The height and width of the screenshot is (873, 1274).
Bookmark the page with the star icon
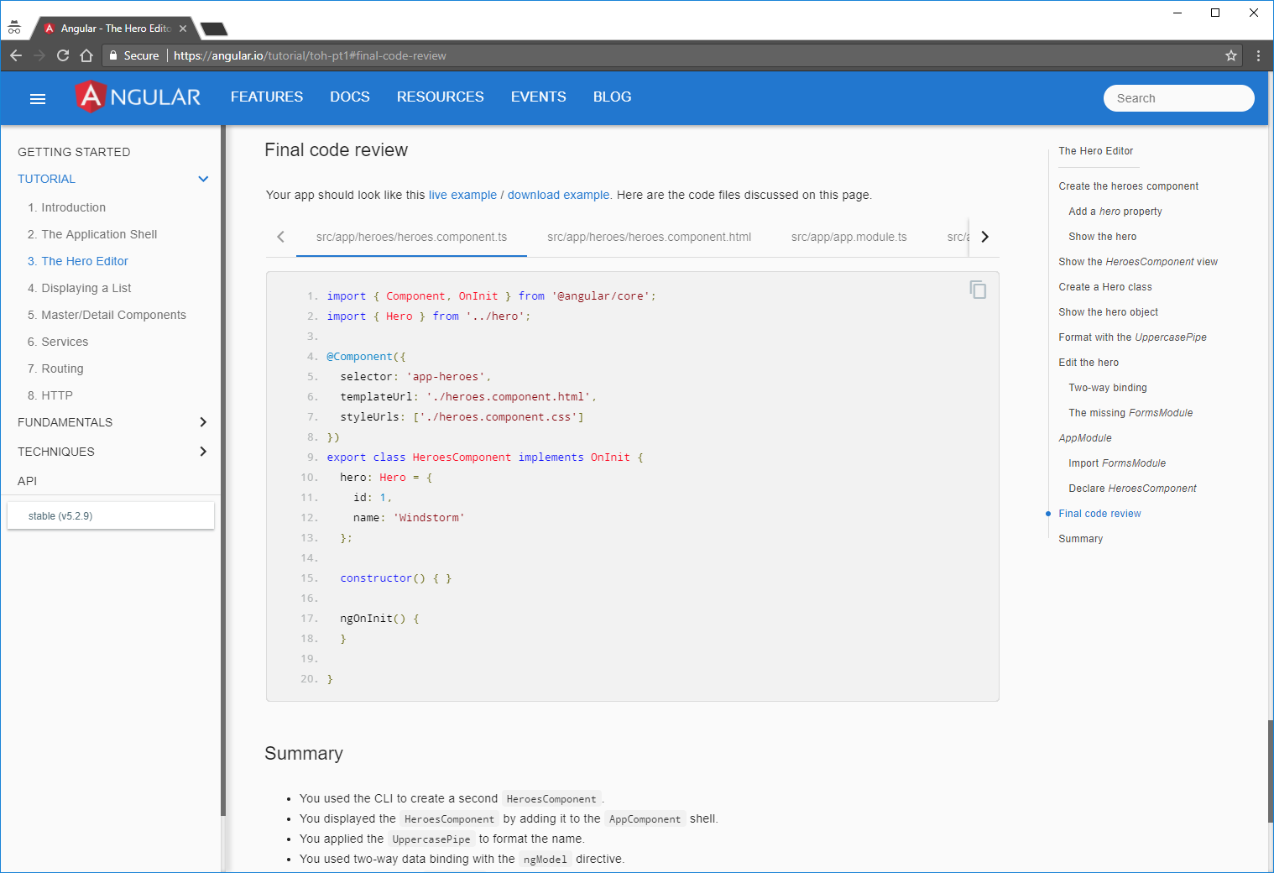(x=1231, y=55)
